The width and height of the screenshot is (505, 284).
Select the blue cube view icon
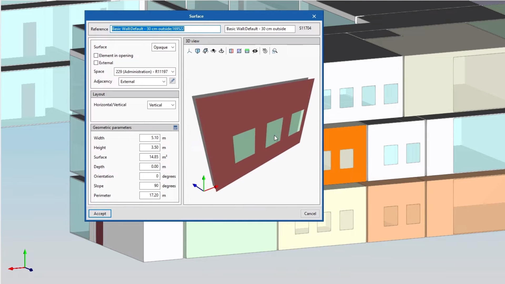198,51
